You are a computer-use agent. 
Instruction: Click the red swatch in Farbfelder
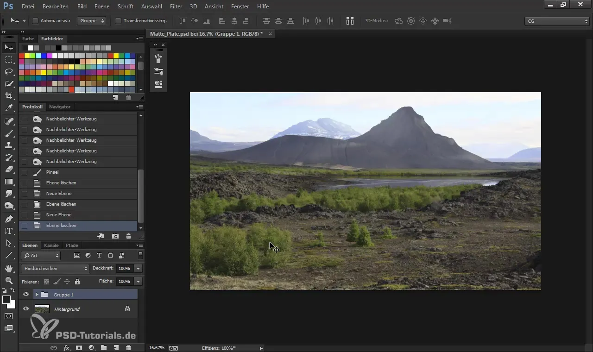pyautogui.click(x=21, y=56)
